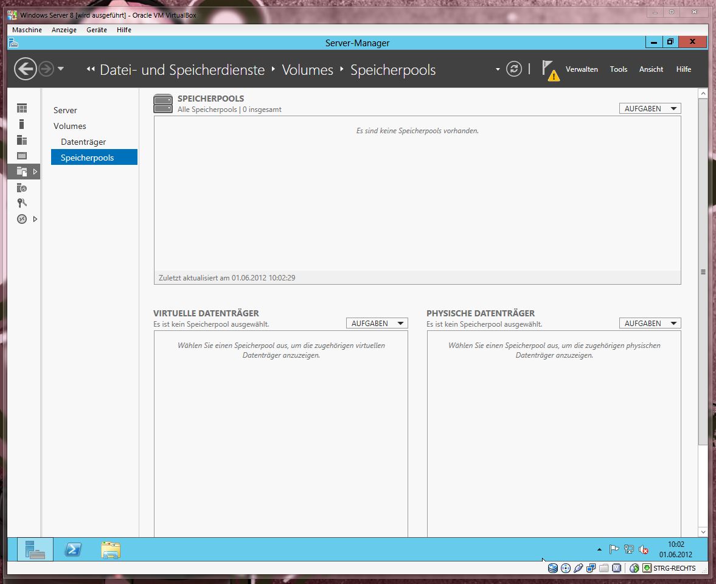
Task: Open the All Servers sidebar icon
Action: coord(22,140)
